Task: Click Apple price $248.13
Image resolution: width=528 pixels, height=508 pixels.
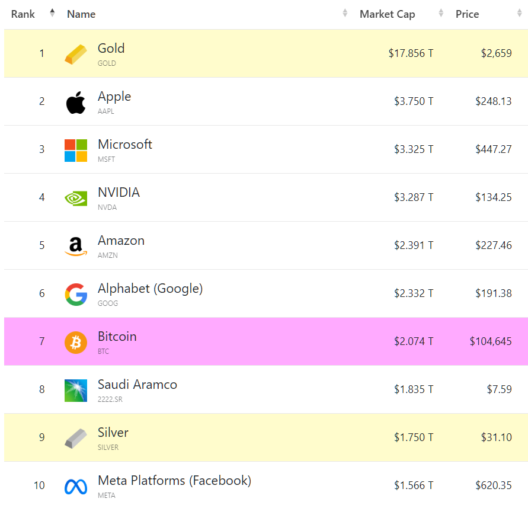Action: [493, 101]
